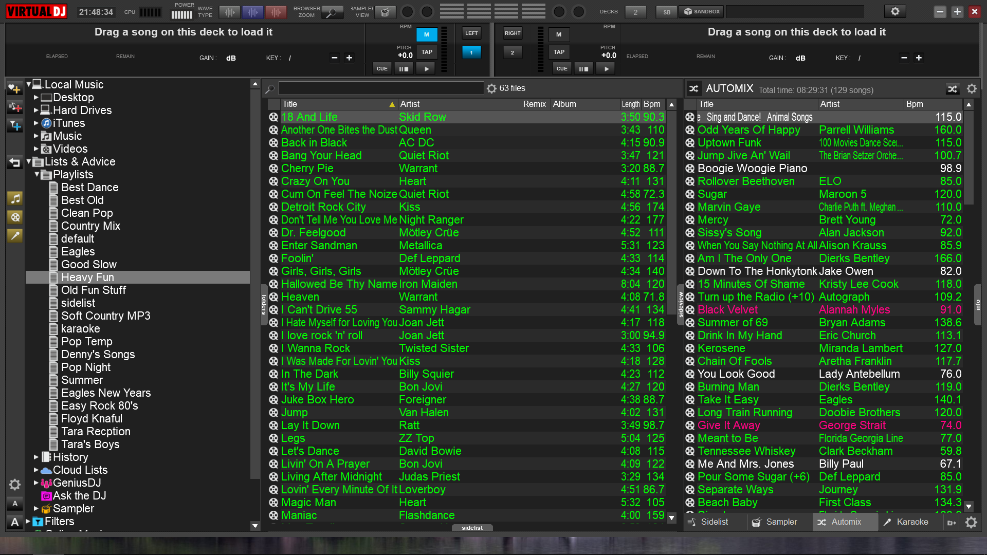Sort browser by Title column header
This screenshot has height=555, width=987.
(x=339, y=104)
